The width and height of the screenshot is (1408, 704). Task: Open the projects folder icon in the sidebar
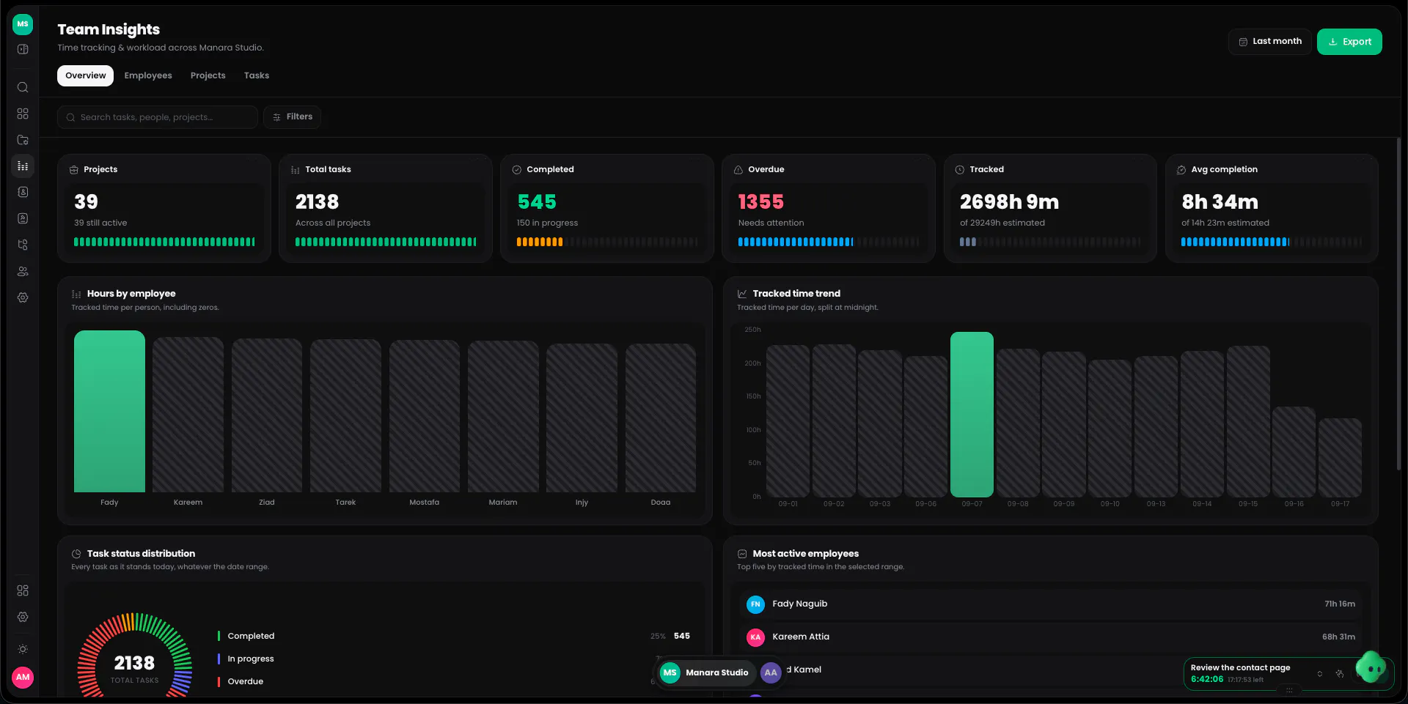pos(23,140)
